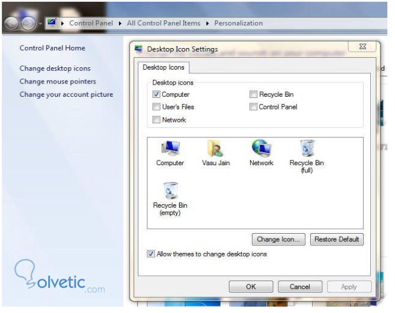The image size is (395, 313).
Task: Select the Network icon in preview list
Action: [x=262, y=153]
